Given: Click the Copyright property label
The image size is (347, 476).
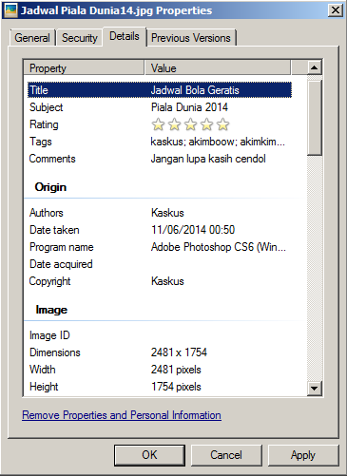Looking at the screenshot, I should 49,281.
